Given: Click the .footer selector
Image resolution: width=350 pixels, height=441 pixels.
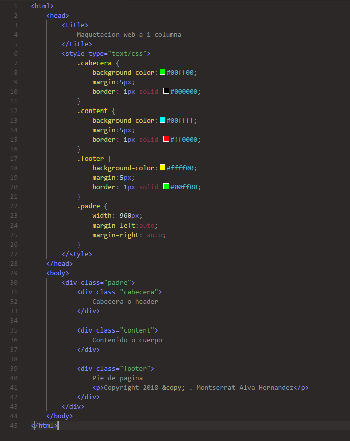Looking at the screenshot, I should (90, 159).
